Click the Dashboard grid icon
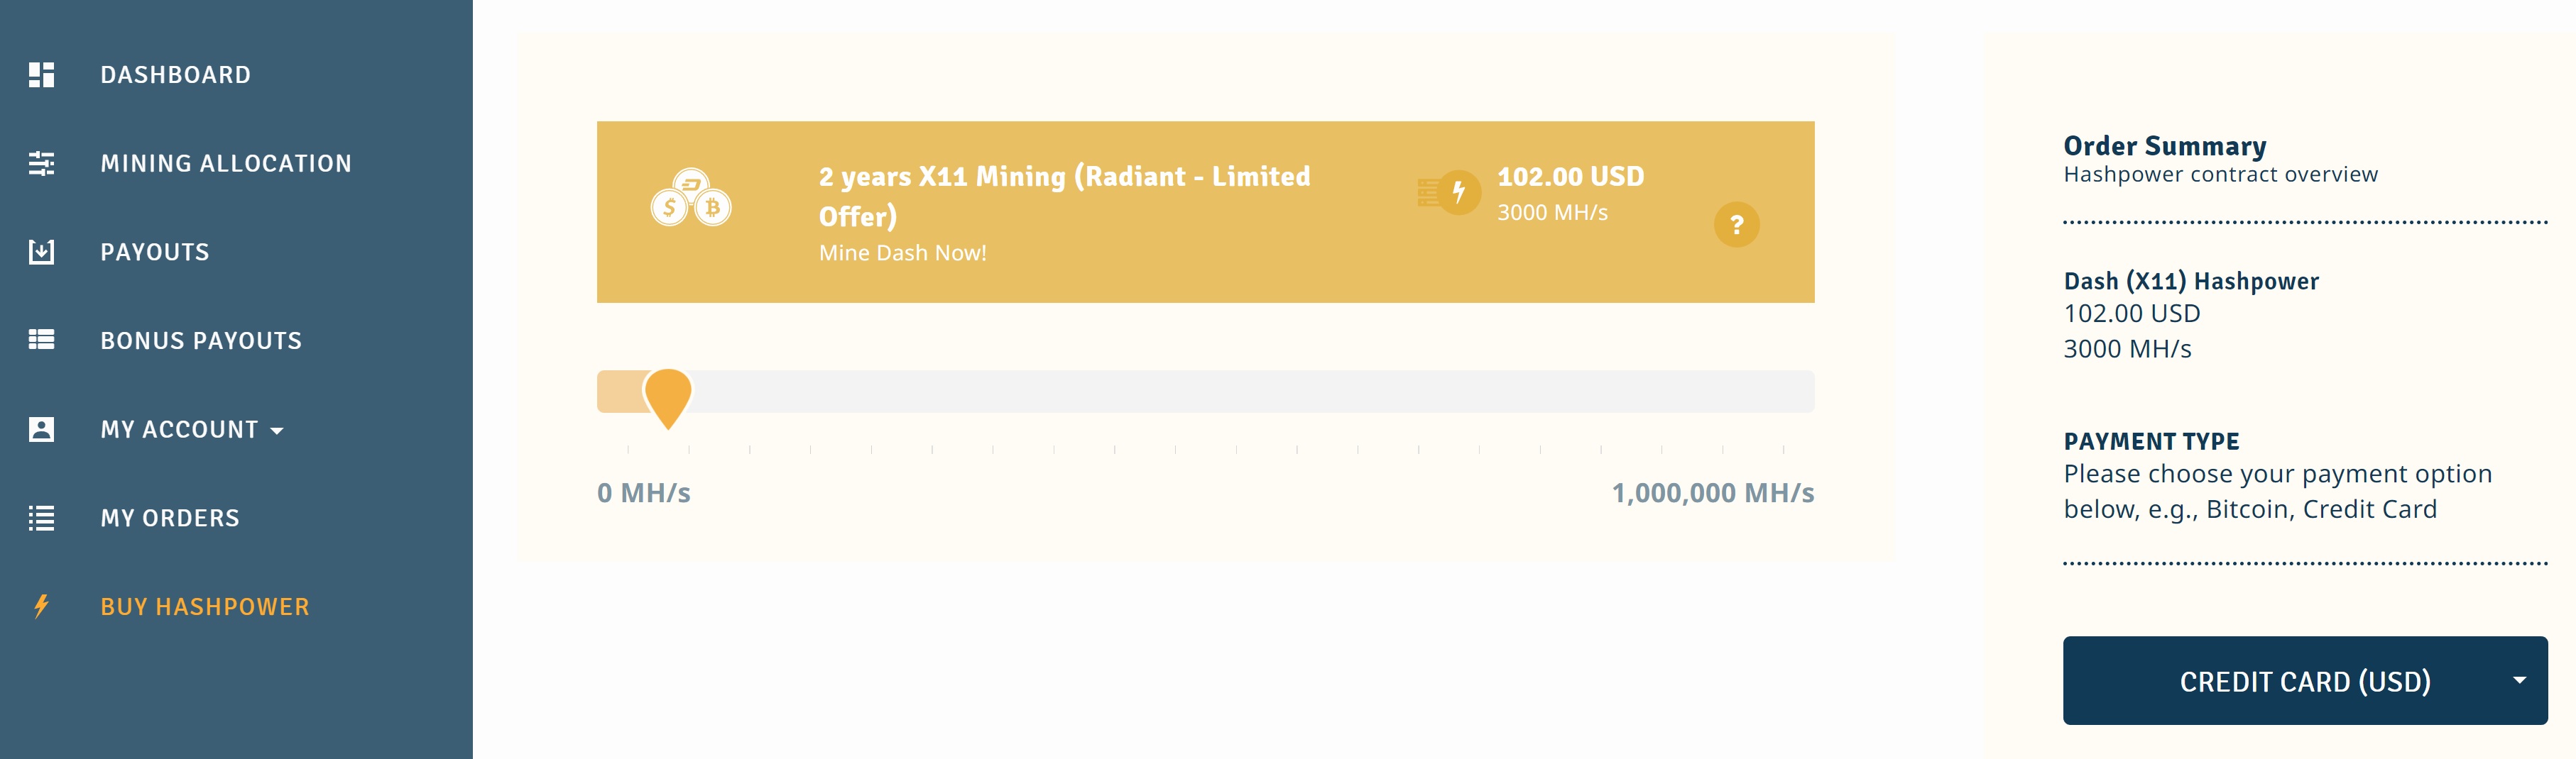Image resolution: width=2576 pixels, height=759 pixels. tap(41, 75)
